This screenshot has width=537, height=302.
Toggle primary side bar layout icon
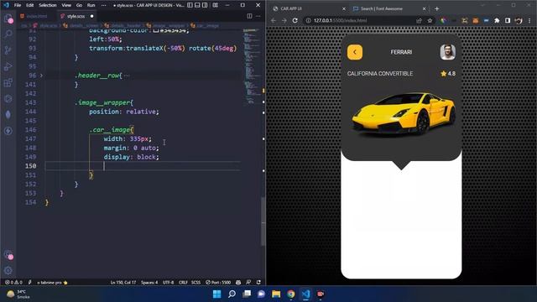click(x=190, y=5)
